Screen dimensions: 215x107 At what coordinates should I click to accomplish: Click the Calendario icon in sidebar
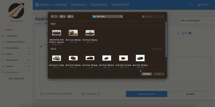3,36
